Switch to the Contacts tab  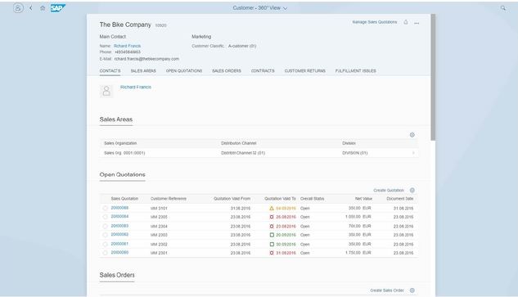point(110,70)
